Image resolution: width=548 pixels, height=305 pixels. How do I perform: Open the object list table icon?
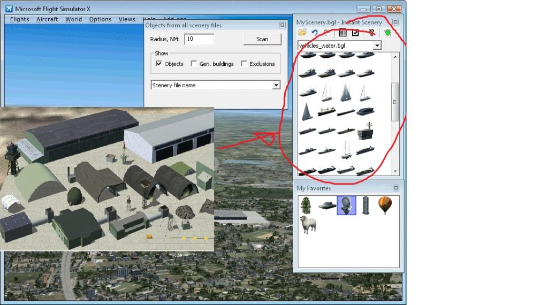coord(343,33)
